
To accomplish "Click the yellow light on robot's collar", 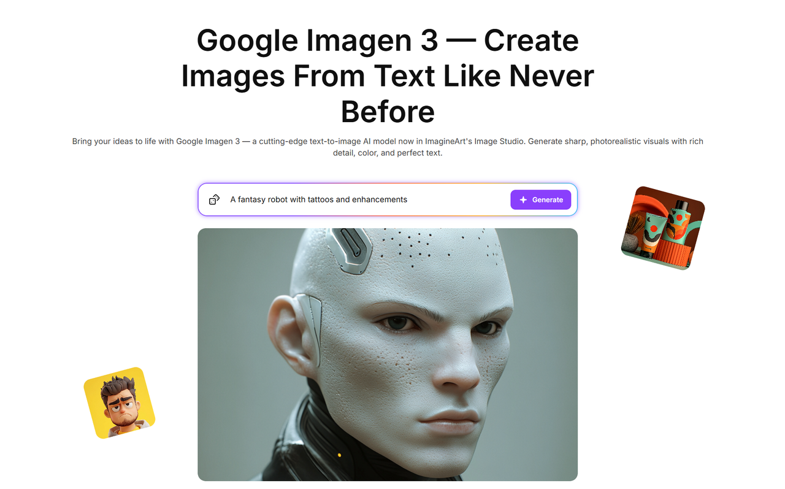I will point(339,455).
